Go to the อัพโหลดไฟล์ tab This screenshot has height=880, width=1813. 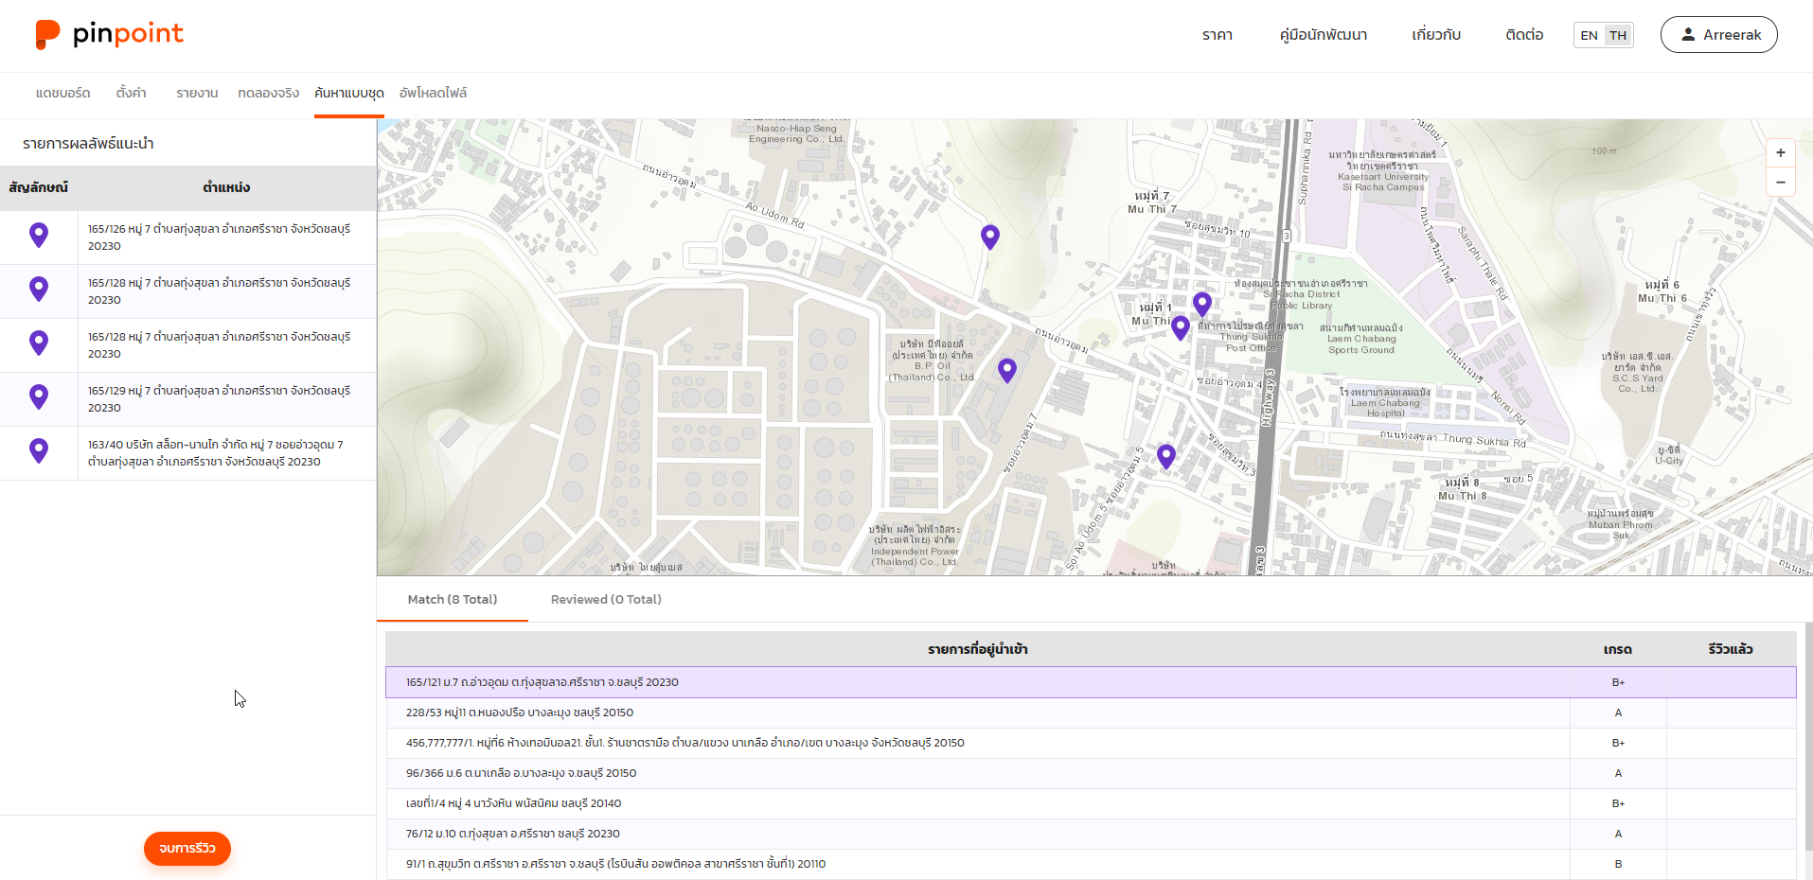coord(433,93)
